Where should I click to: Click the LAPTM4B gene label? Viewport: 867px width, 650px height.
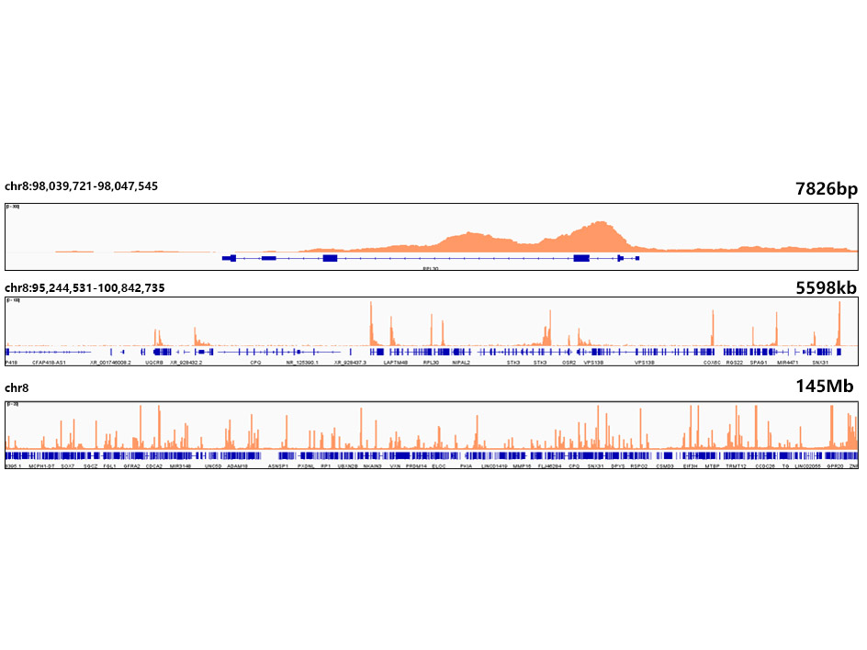point(396,363)
